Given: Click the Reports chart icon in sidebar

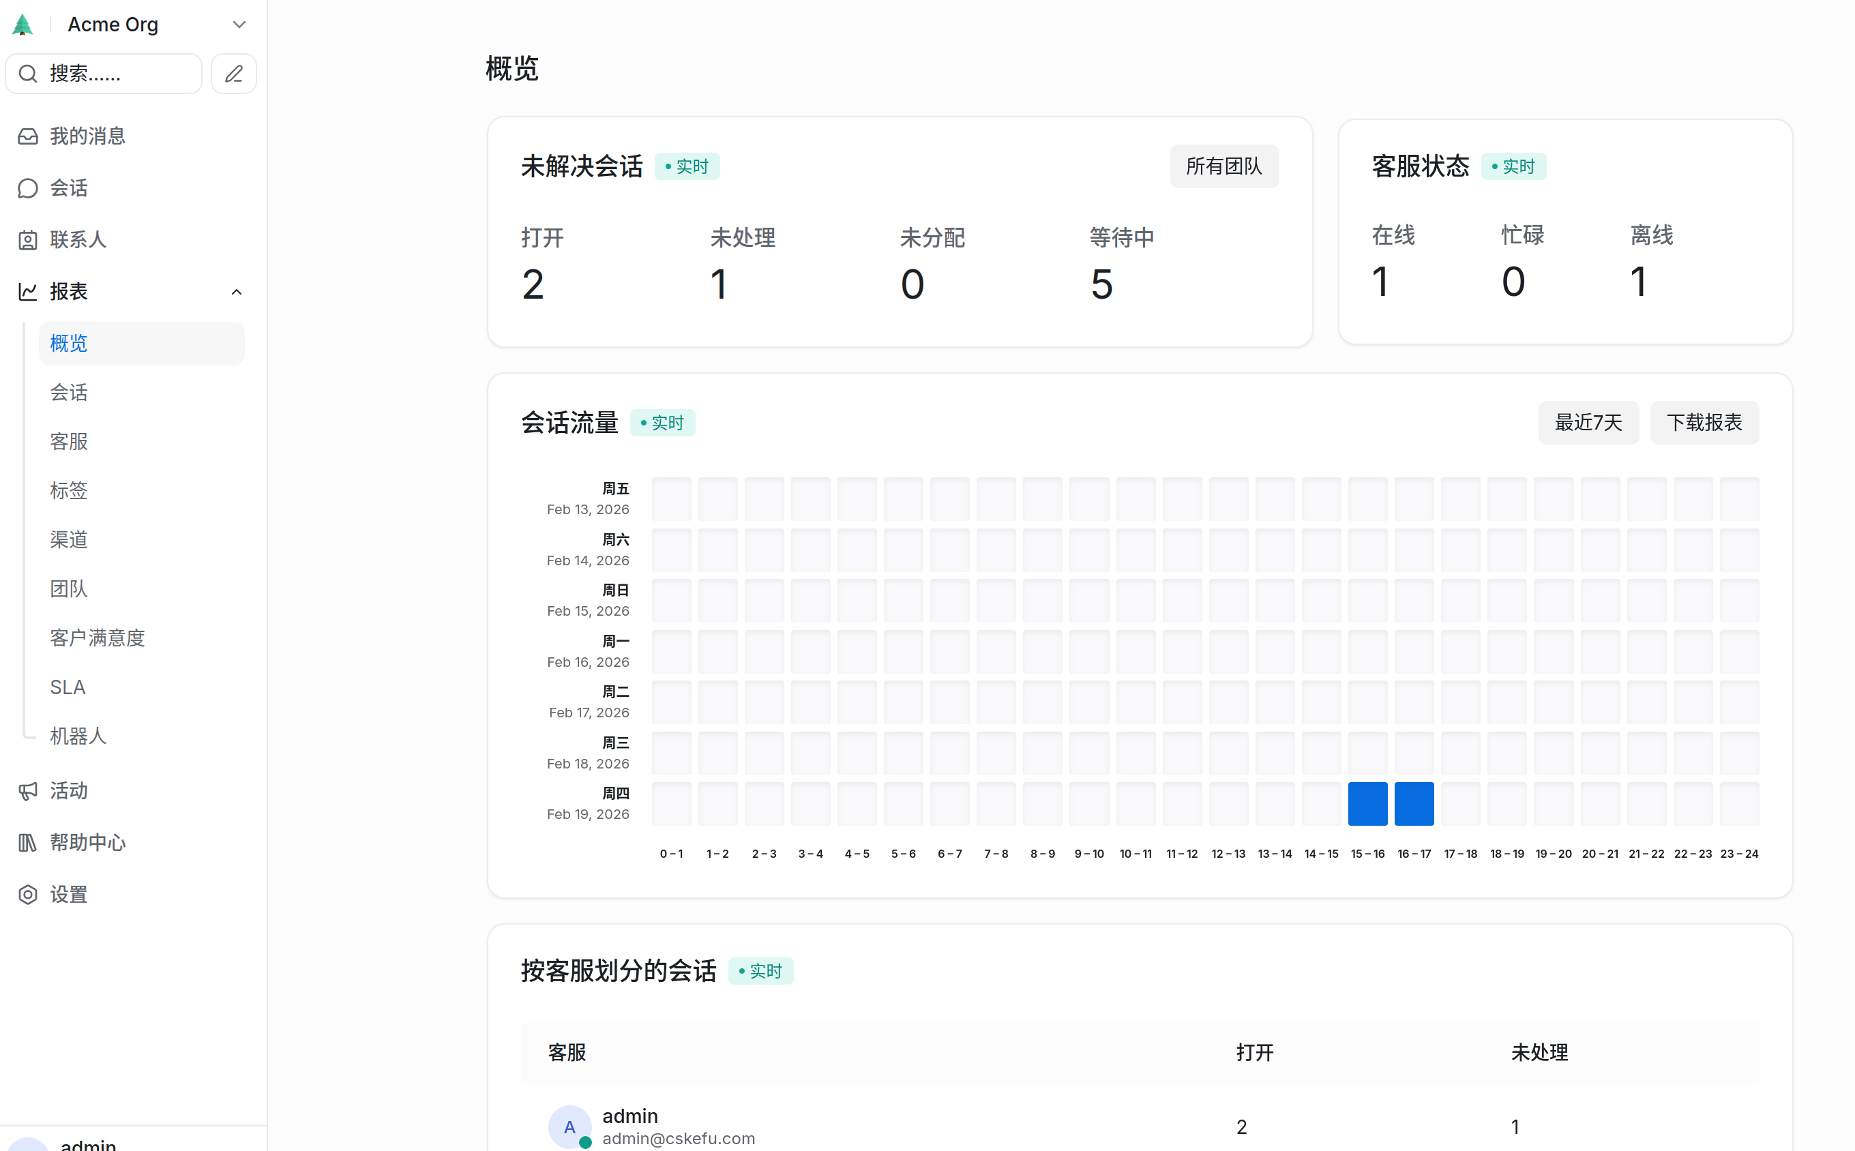Looking at the screenshot, I should tap(28, 292).
